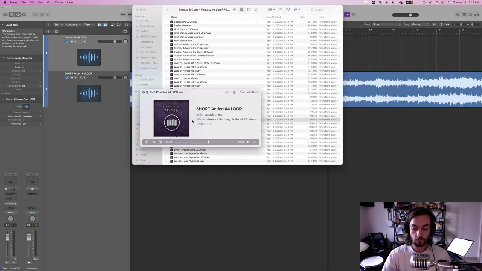Pause the Quick Look audio playback
This screenshot has width=482, height=271.
coord(153,142)
